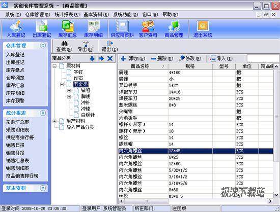Screen dimensions: 280x212
Task: Open 商品销售排行榜 report link
Action: (22, 175)
